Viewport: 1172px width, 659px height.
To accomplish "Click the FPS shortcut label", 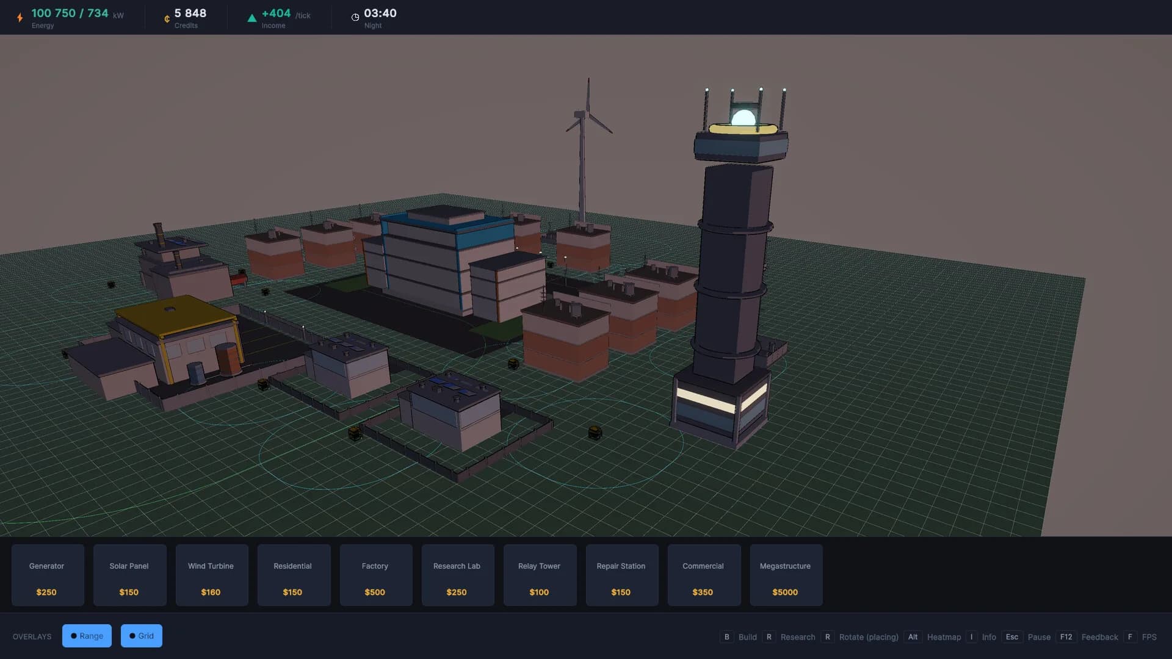I will 1149,637.
